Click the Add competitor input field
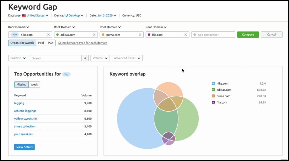Screen dimensions: 289x161 (213, 35)
